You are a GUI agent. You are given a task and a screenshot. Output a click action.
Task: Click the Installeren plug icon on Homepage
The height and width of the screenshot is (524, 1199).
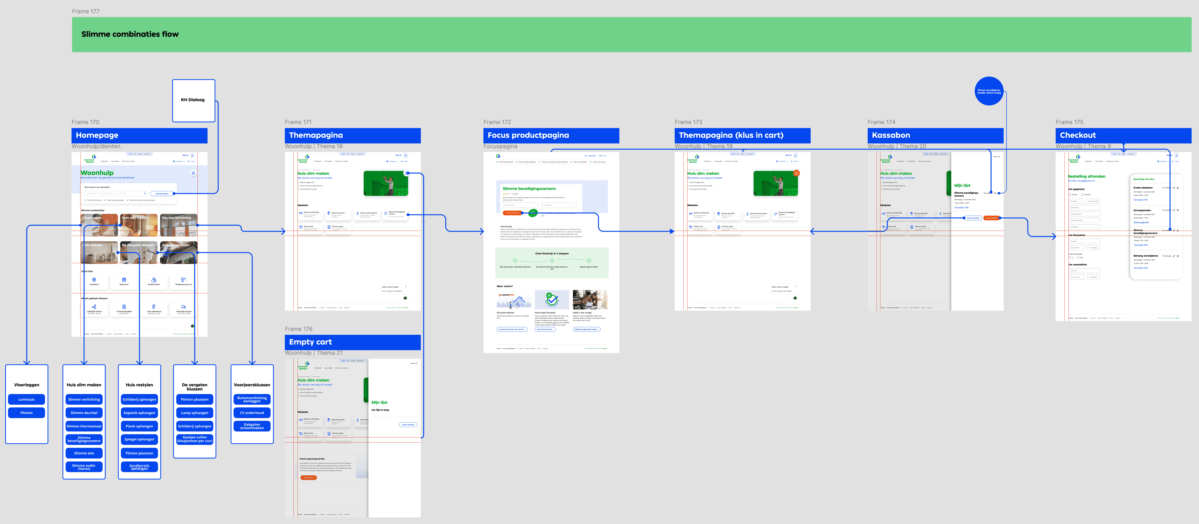94,279
